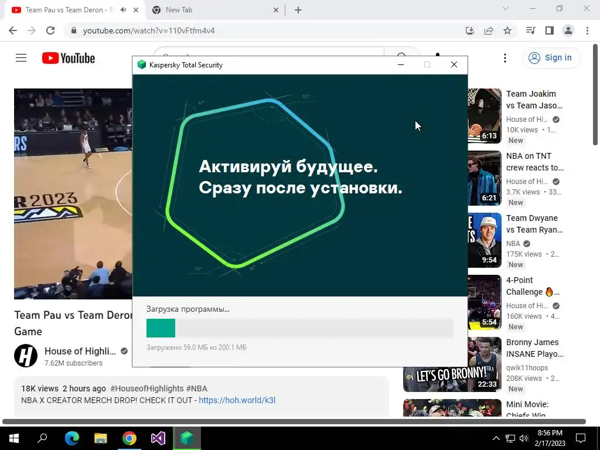Open the YouTube hamburger guide menu
The width and height of the screenshot is (600, 450).
(x=21, y=58)
